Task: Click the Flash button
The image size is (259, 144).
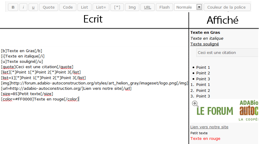Action: pos(164,7)
